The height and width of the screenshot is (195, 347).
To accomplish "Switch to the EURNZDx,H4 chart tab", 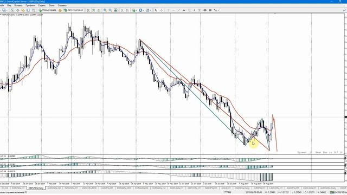I will 159,188.
